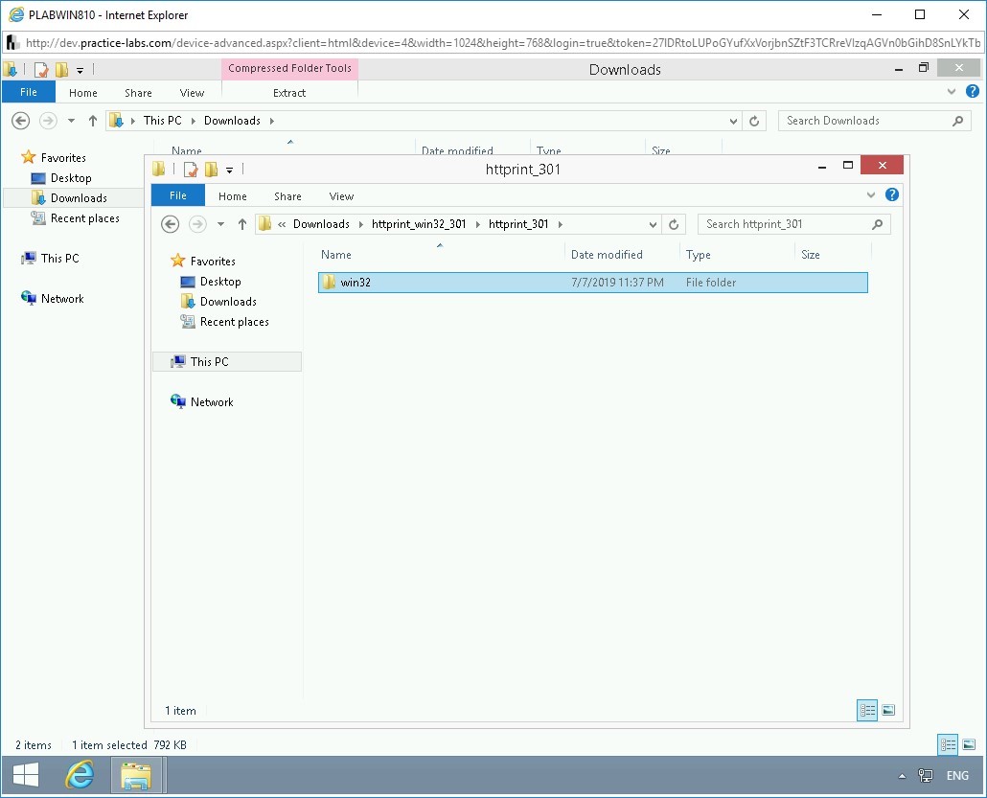
Task: Go up one level in httprint_301 window
Action: 241,224
